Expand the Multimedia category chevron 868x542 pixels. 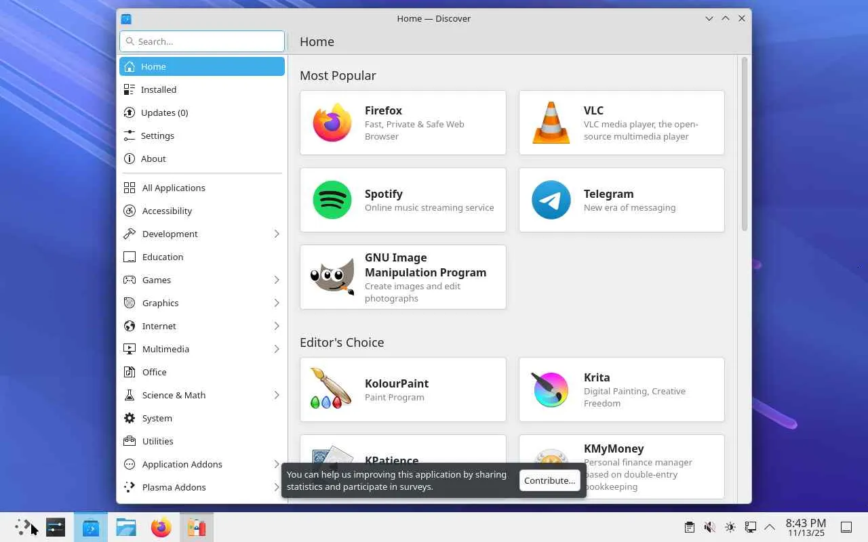(x=277, y=349)
